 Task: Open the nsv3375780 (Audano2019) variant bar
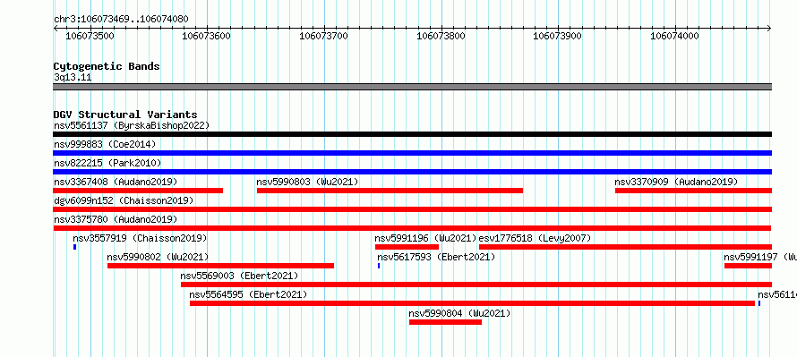(x=412, y=228)
